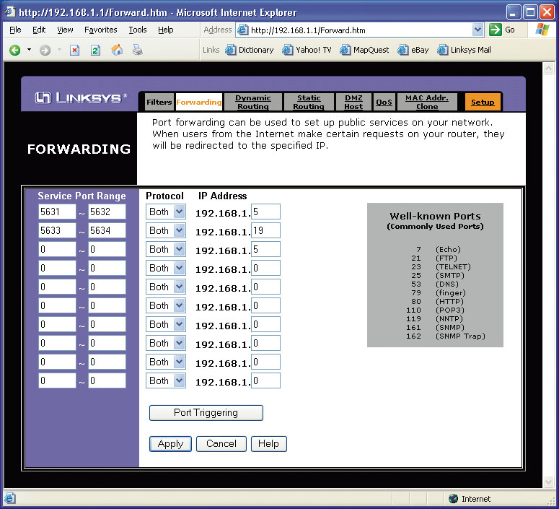Open the QoS tab
Viewport: 559px width, 509px height.
[x=384, y=102]
